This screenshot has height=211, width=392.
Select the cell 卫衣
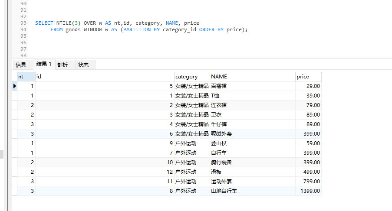253,115
